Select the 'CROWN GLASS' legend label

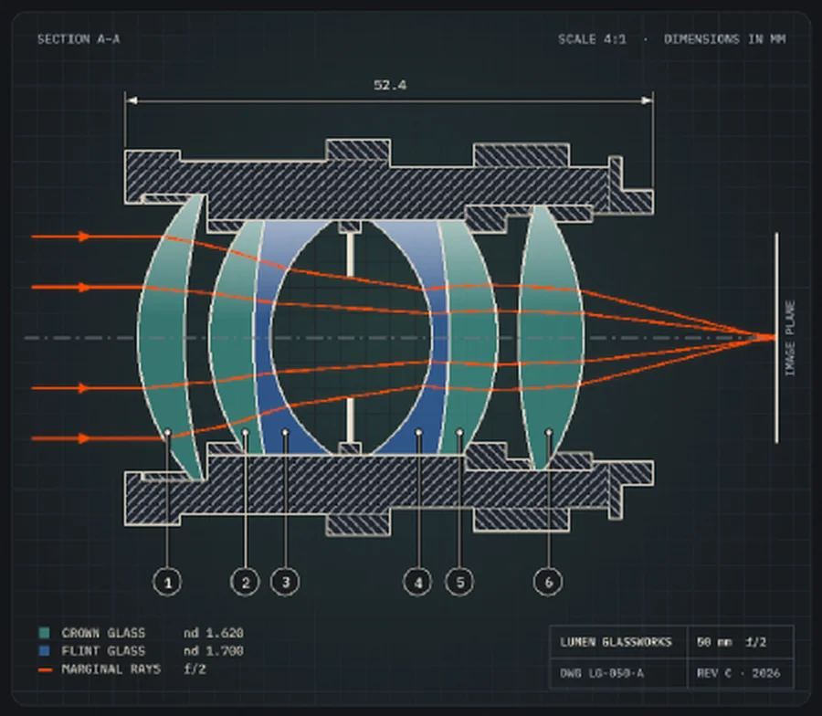coord(103,633)
